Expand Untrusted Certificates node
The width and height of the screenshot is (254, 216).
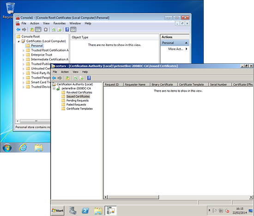[x=24, y=69]
